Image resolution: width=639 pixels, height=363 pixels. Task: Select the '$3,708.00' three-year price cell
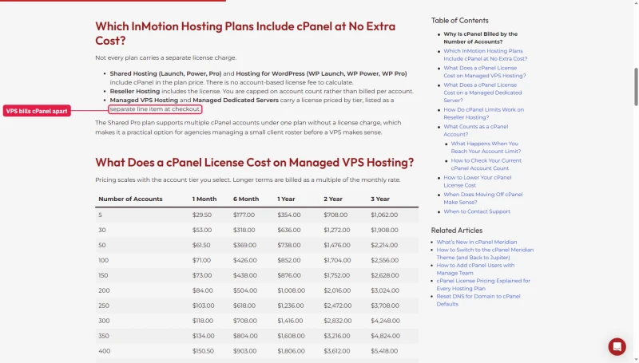pos(385,306)
